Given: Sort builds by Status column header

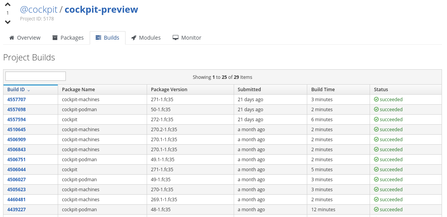Looking at the screenshot, I should pyautogui.click(x=381, y=90).
